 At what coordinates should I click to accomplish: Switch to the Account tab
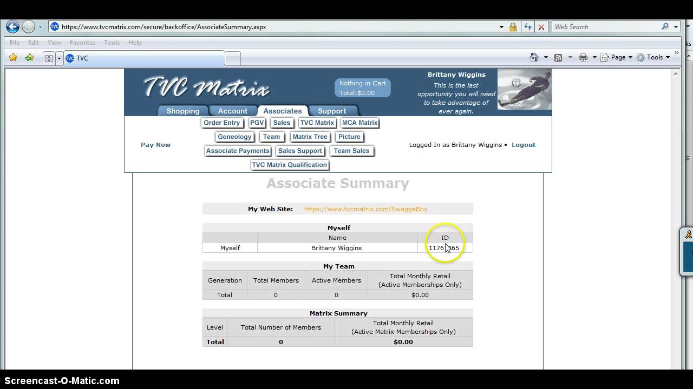pyautogui.click(x=232, y=111)
